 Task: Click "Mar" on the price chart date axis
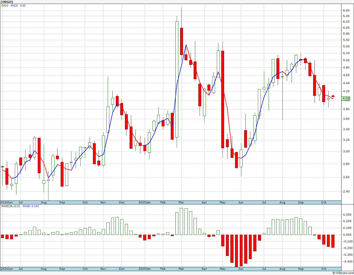point(181,202)
